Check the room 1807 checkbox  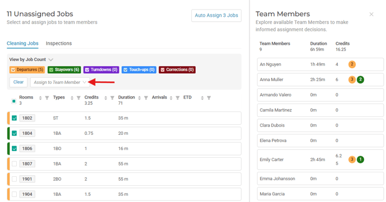click(x=14, y=164)
